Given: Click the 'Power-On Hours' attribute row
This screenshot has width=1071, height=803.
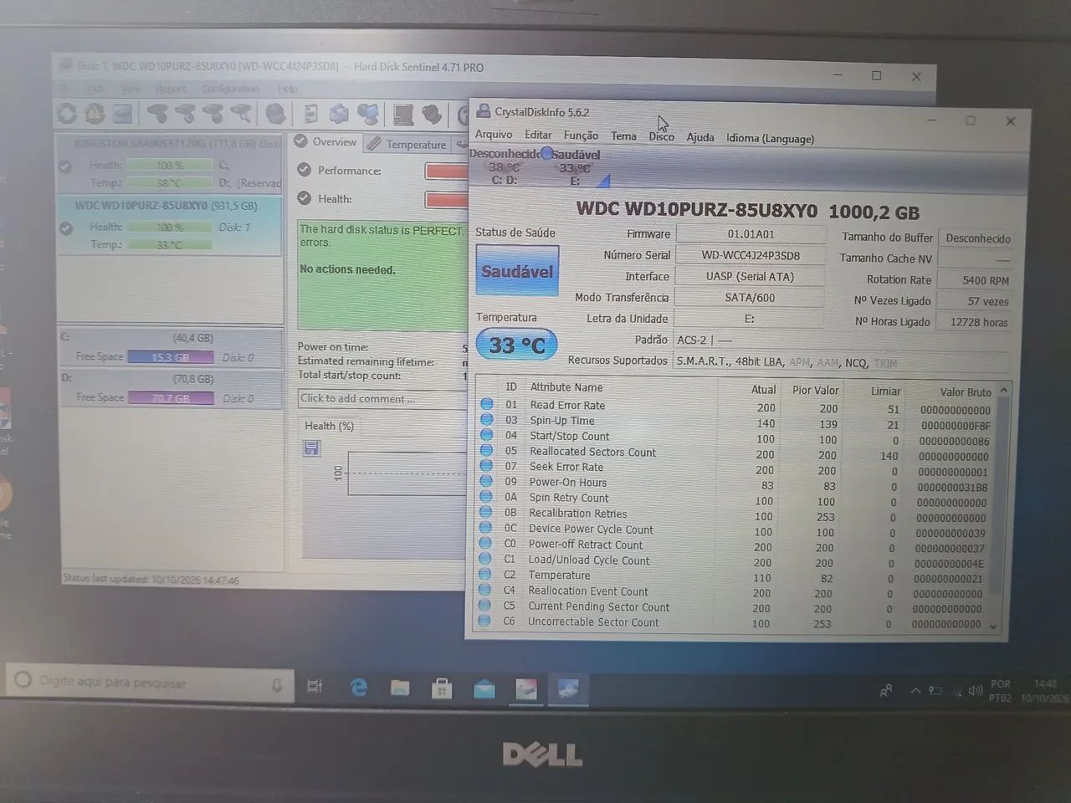Looking at the screenshot, I should [734, 483].
